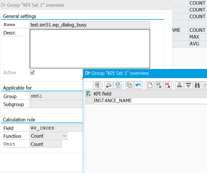Select row marker left of INSTANCE_NAME
The image size is (207, 173).
(88, 101)
